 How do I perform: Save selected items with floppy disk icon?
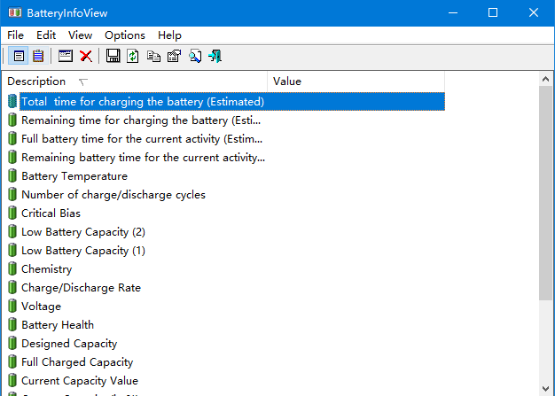pyautogui.click(x=113, y=57)
